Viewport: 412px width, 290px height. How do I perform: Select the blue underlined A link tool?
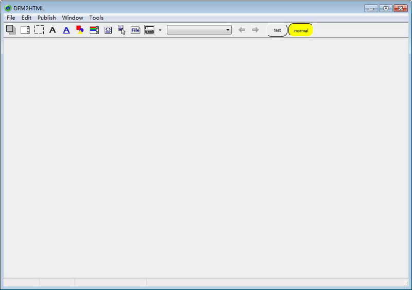(x=66, y=30)
